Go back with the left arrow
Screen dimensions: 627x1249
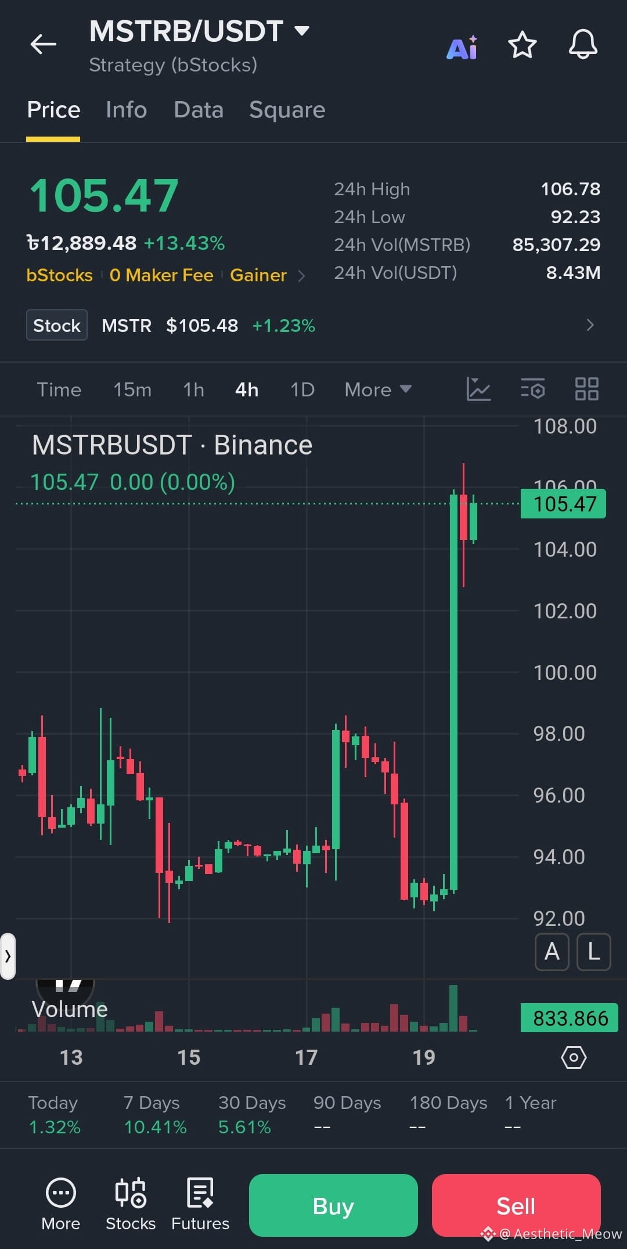tap(44, 44)
